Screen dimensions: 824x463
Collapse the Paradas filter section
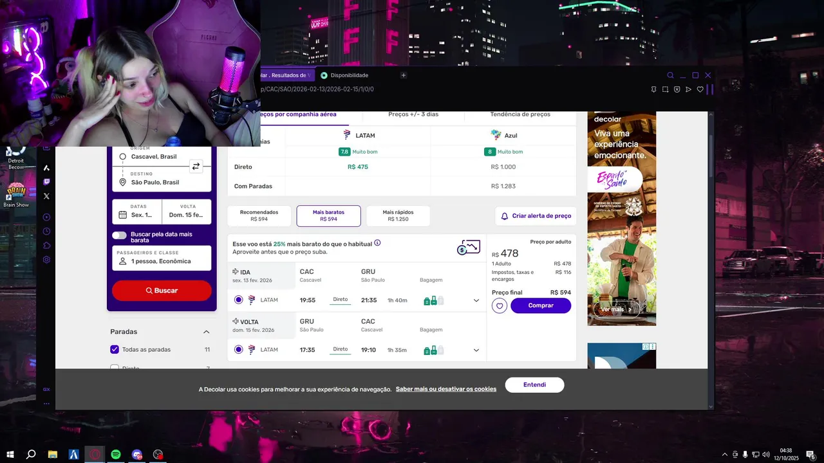pyautogui.click(x=206, y=332)
